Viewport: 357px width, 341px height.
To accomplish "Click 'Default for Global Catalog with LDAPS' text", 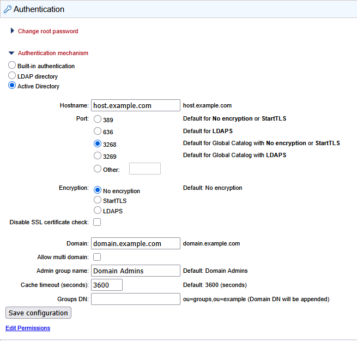I will coord(234,155).
